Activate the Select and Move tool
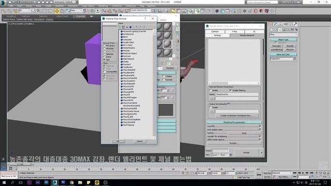Viewport: 331px width, 186px height. point(56,11)
